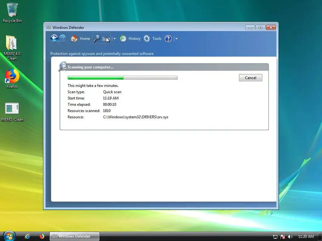Screen dimensions: 322x241
Task: Click the network tray icon
Action: 275,237
